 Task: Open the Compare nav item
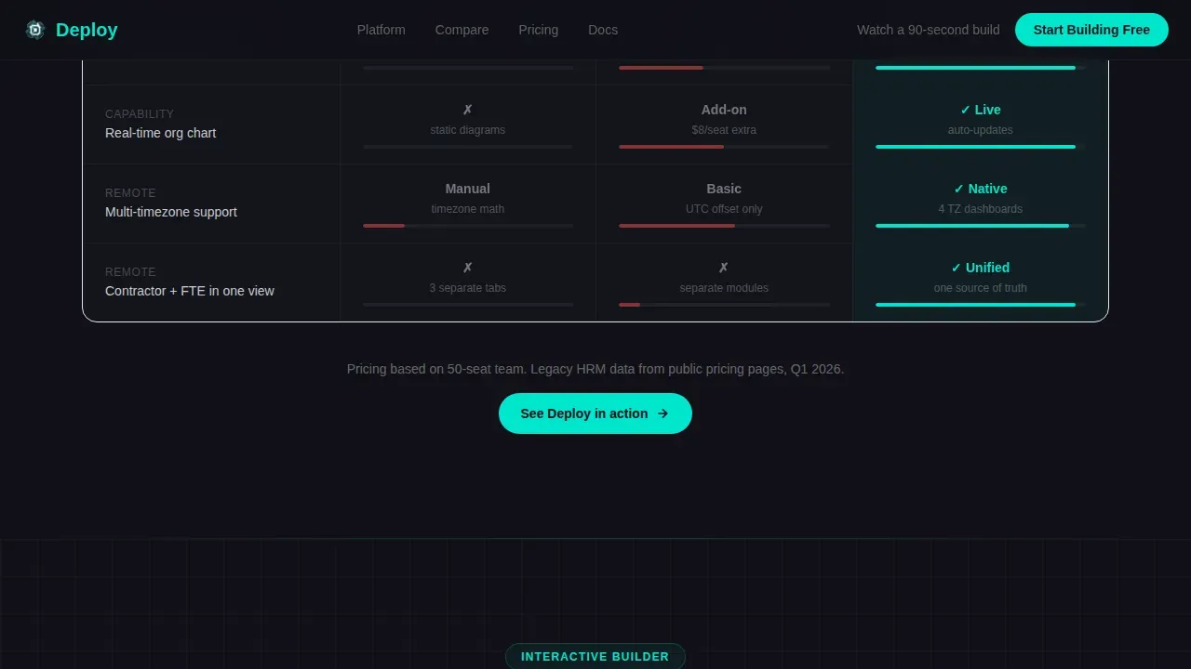click(462, 30)
